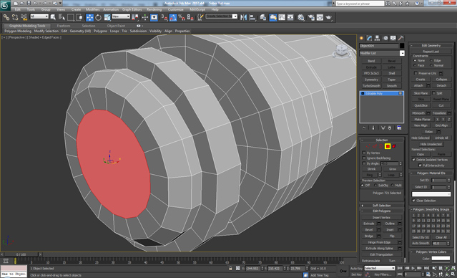Select Vertex sub-object level icon
Image resolution: width=457 pixels, height=278 pixels.
pos(368,146)
